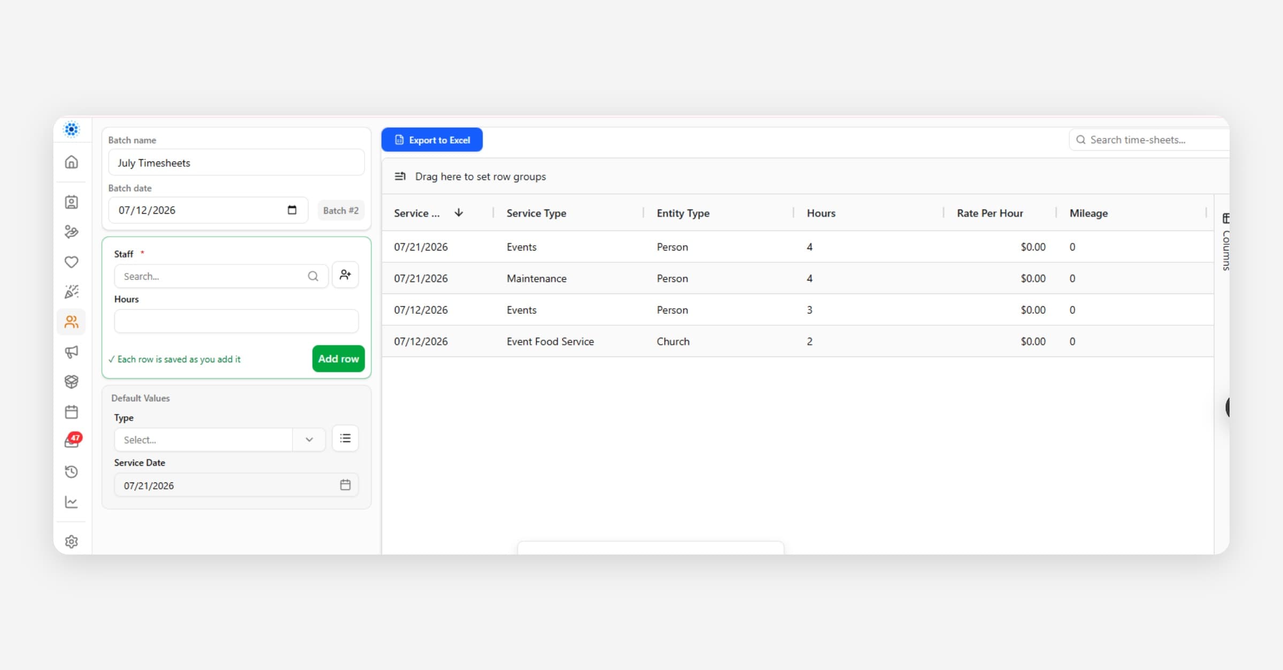
Task: Click 07/12/2026 date in the Church row
Action: 421,341
